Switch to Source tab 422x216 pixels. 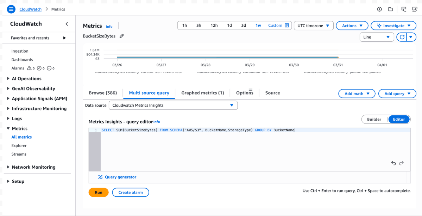[x=273, y=93]
